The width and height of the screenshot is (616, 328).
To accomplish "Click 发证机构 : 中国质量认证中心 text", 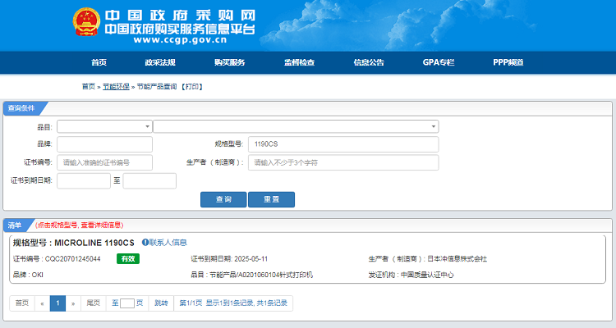I will (x=411, y=275).
